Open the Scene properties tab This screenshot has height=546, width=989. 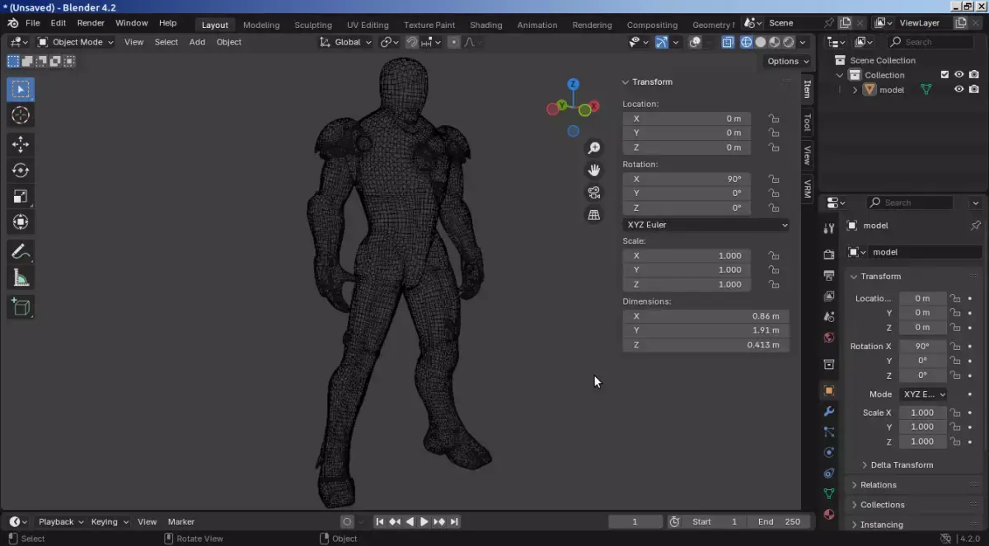click(x=829, y=316)
